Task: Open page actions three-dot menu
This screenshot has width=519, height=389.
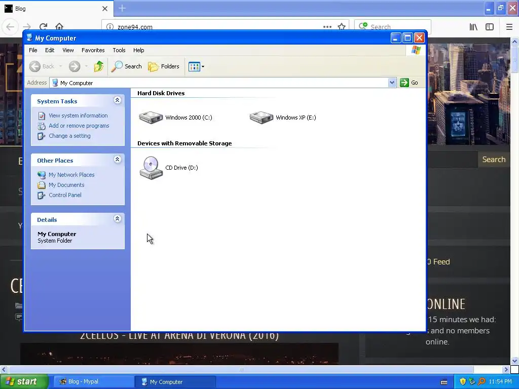Action: coord(327,27)
